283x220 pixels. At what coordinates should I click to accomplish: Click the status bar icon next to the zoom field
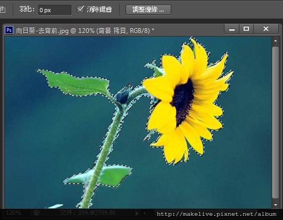pos(37,213)
